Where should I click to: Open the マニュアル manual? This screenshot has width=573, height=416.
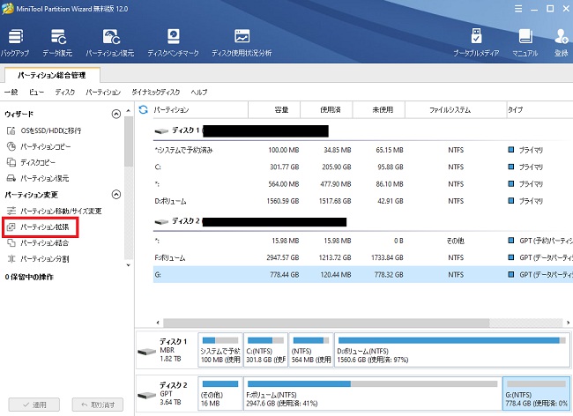coord(525,42)
